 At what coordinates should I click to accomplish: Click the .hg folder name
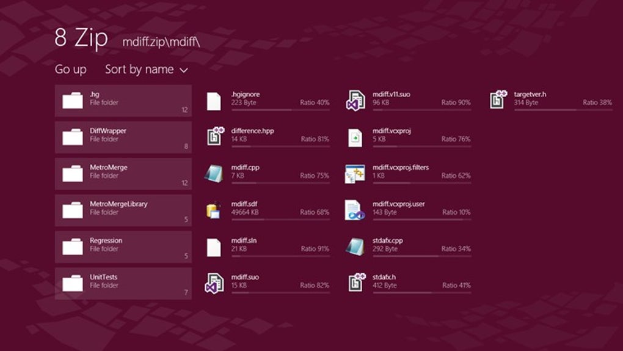coord(95,94)
